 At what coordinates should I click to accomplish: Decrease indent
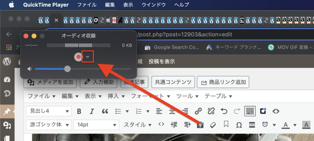174,125
